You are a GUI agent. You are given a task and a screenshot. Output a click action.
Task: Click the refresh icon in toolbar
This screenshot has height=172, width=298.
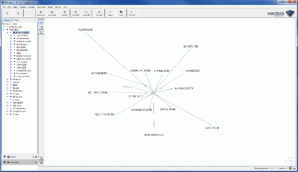pyautogui.click(x=7, y=13)
